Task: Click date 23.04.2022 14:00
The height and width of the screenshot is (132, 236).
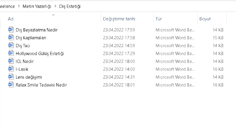Action: coord(119,69)
